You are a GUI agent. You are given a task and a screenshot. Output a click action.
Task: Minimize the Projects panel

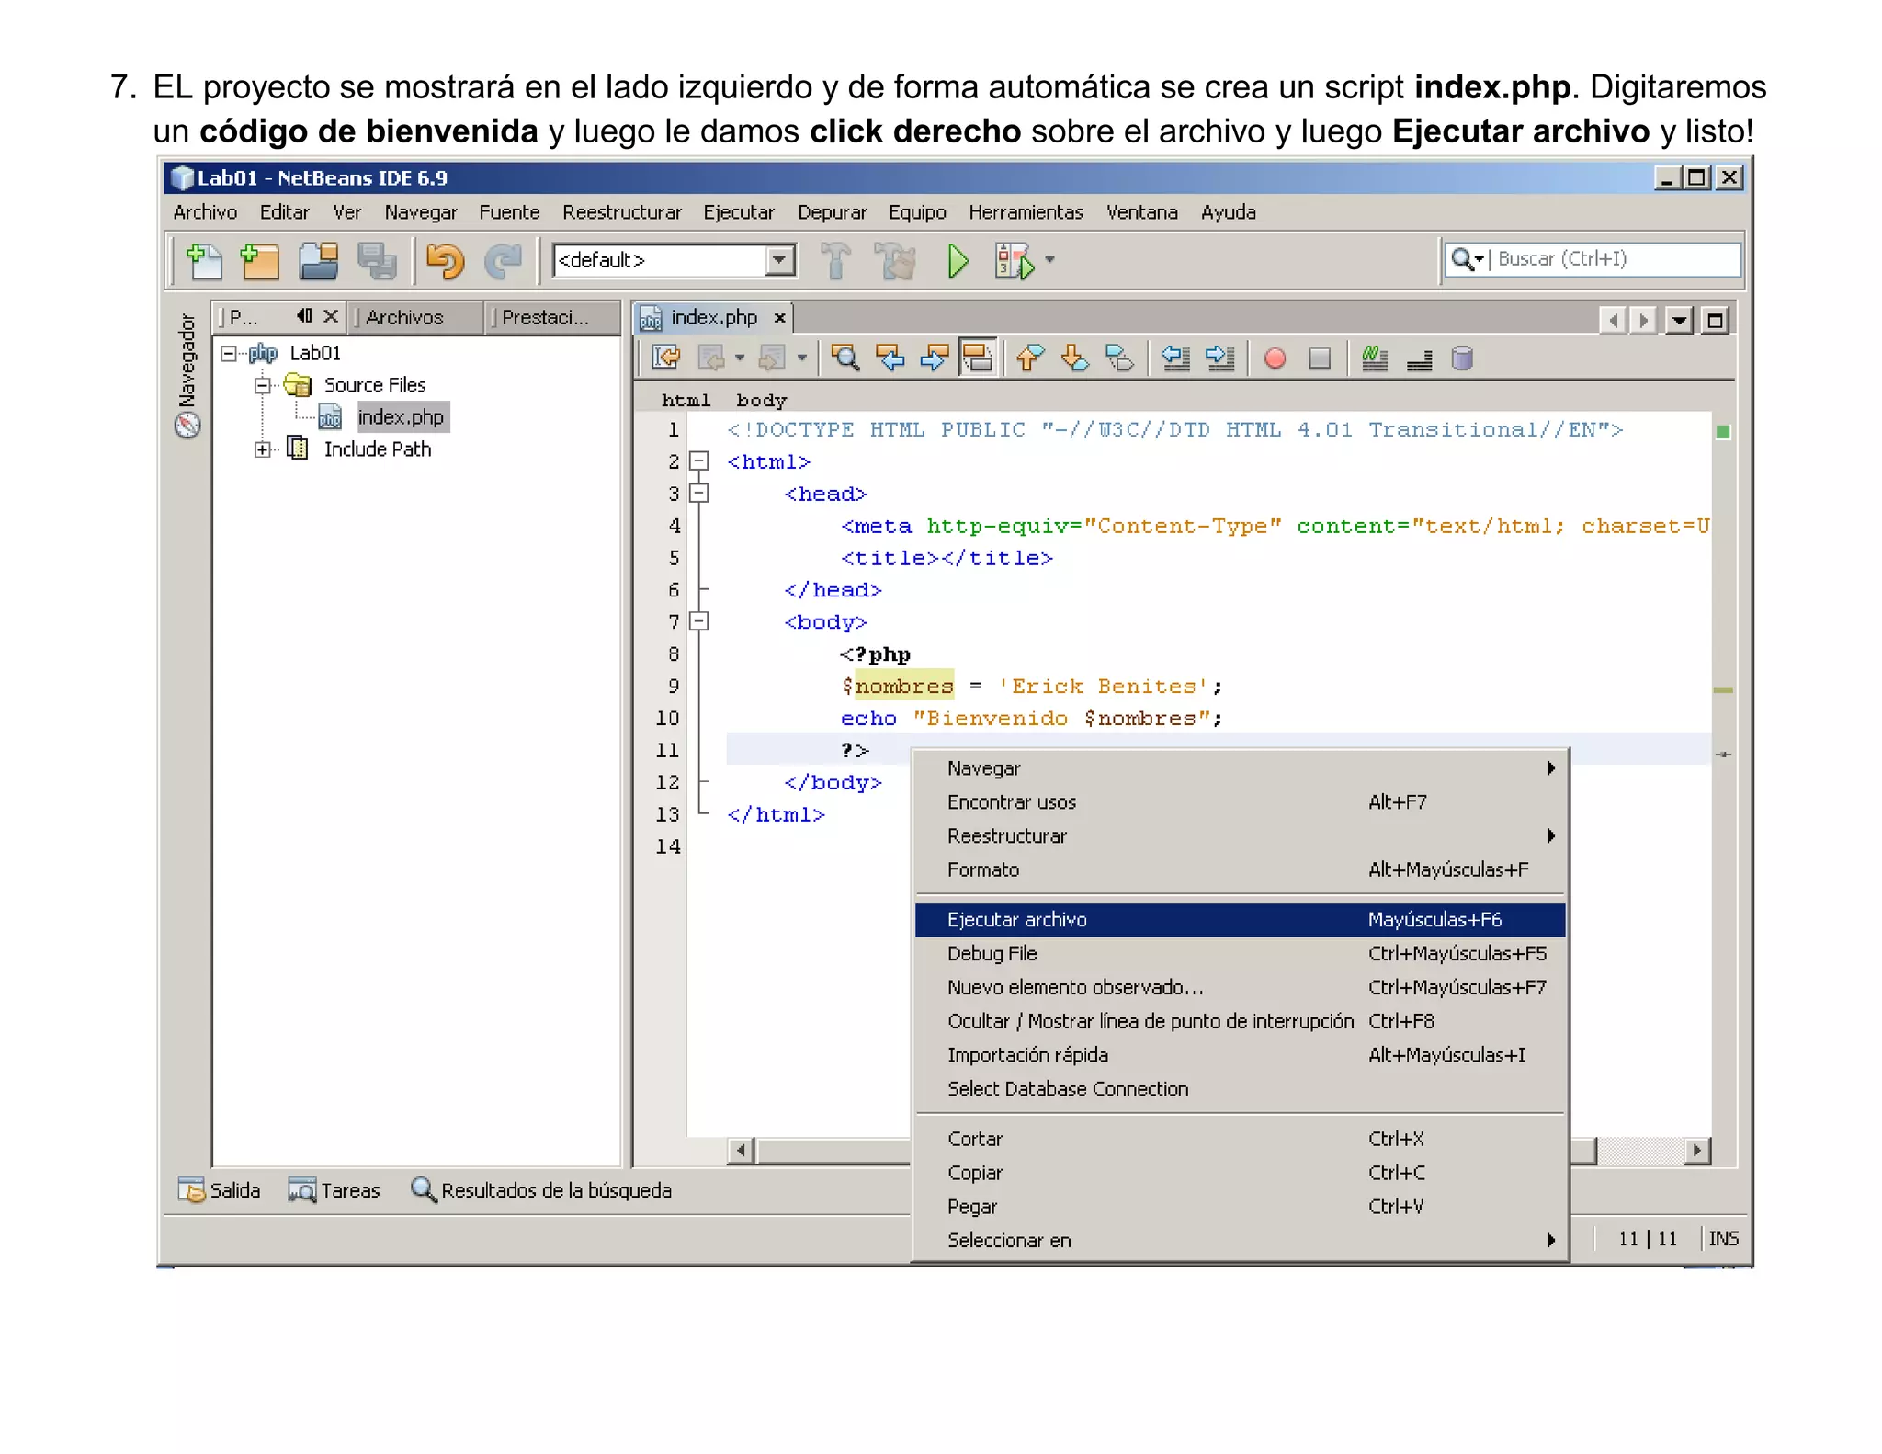[x=304, y=316]
